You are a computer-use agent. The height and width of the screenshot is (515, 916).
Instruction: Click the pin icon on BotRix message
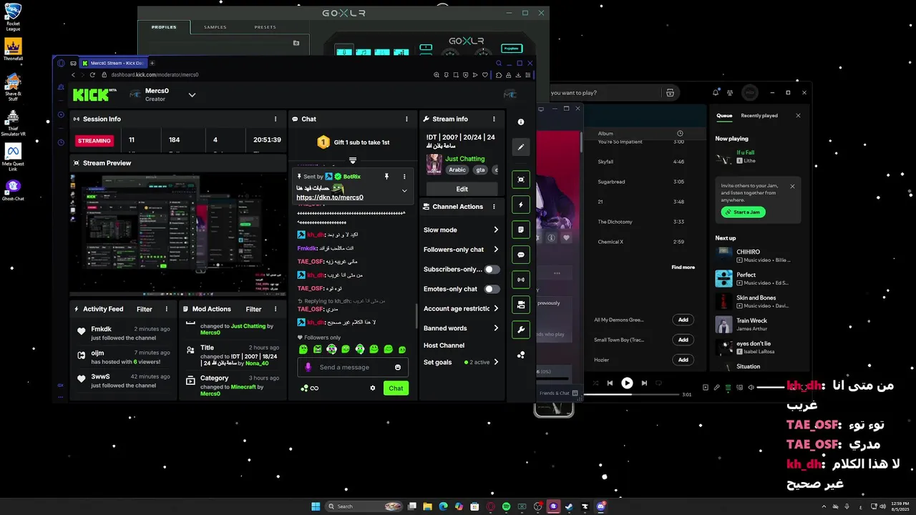click(x=386, y=176)
